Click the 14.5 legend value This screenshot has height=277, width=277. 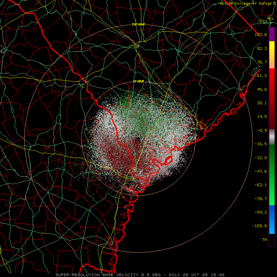262,117
